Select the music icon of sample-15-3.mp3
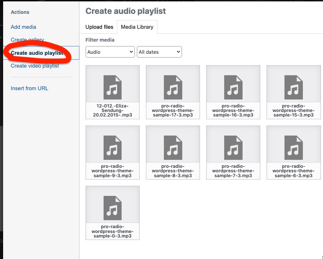 (x=294, y=87)
